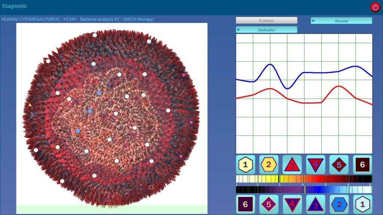
Task: Select bottom-row blue hexagon icon 2
Action: click(x=339, y=204)
